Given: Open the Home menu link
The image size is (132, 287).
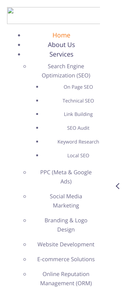Looking at the screenshot, I should [x=61, y=35].
